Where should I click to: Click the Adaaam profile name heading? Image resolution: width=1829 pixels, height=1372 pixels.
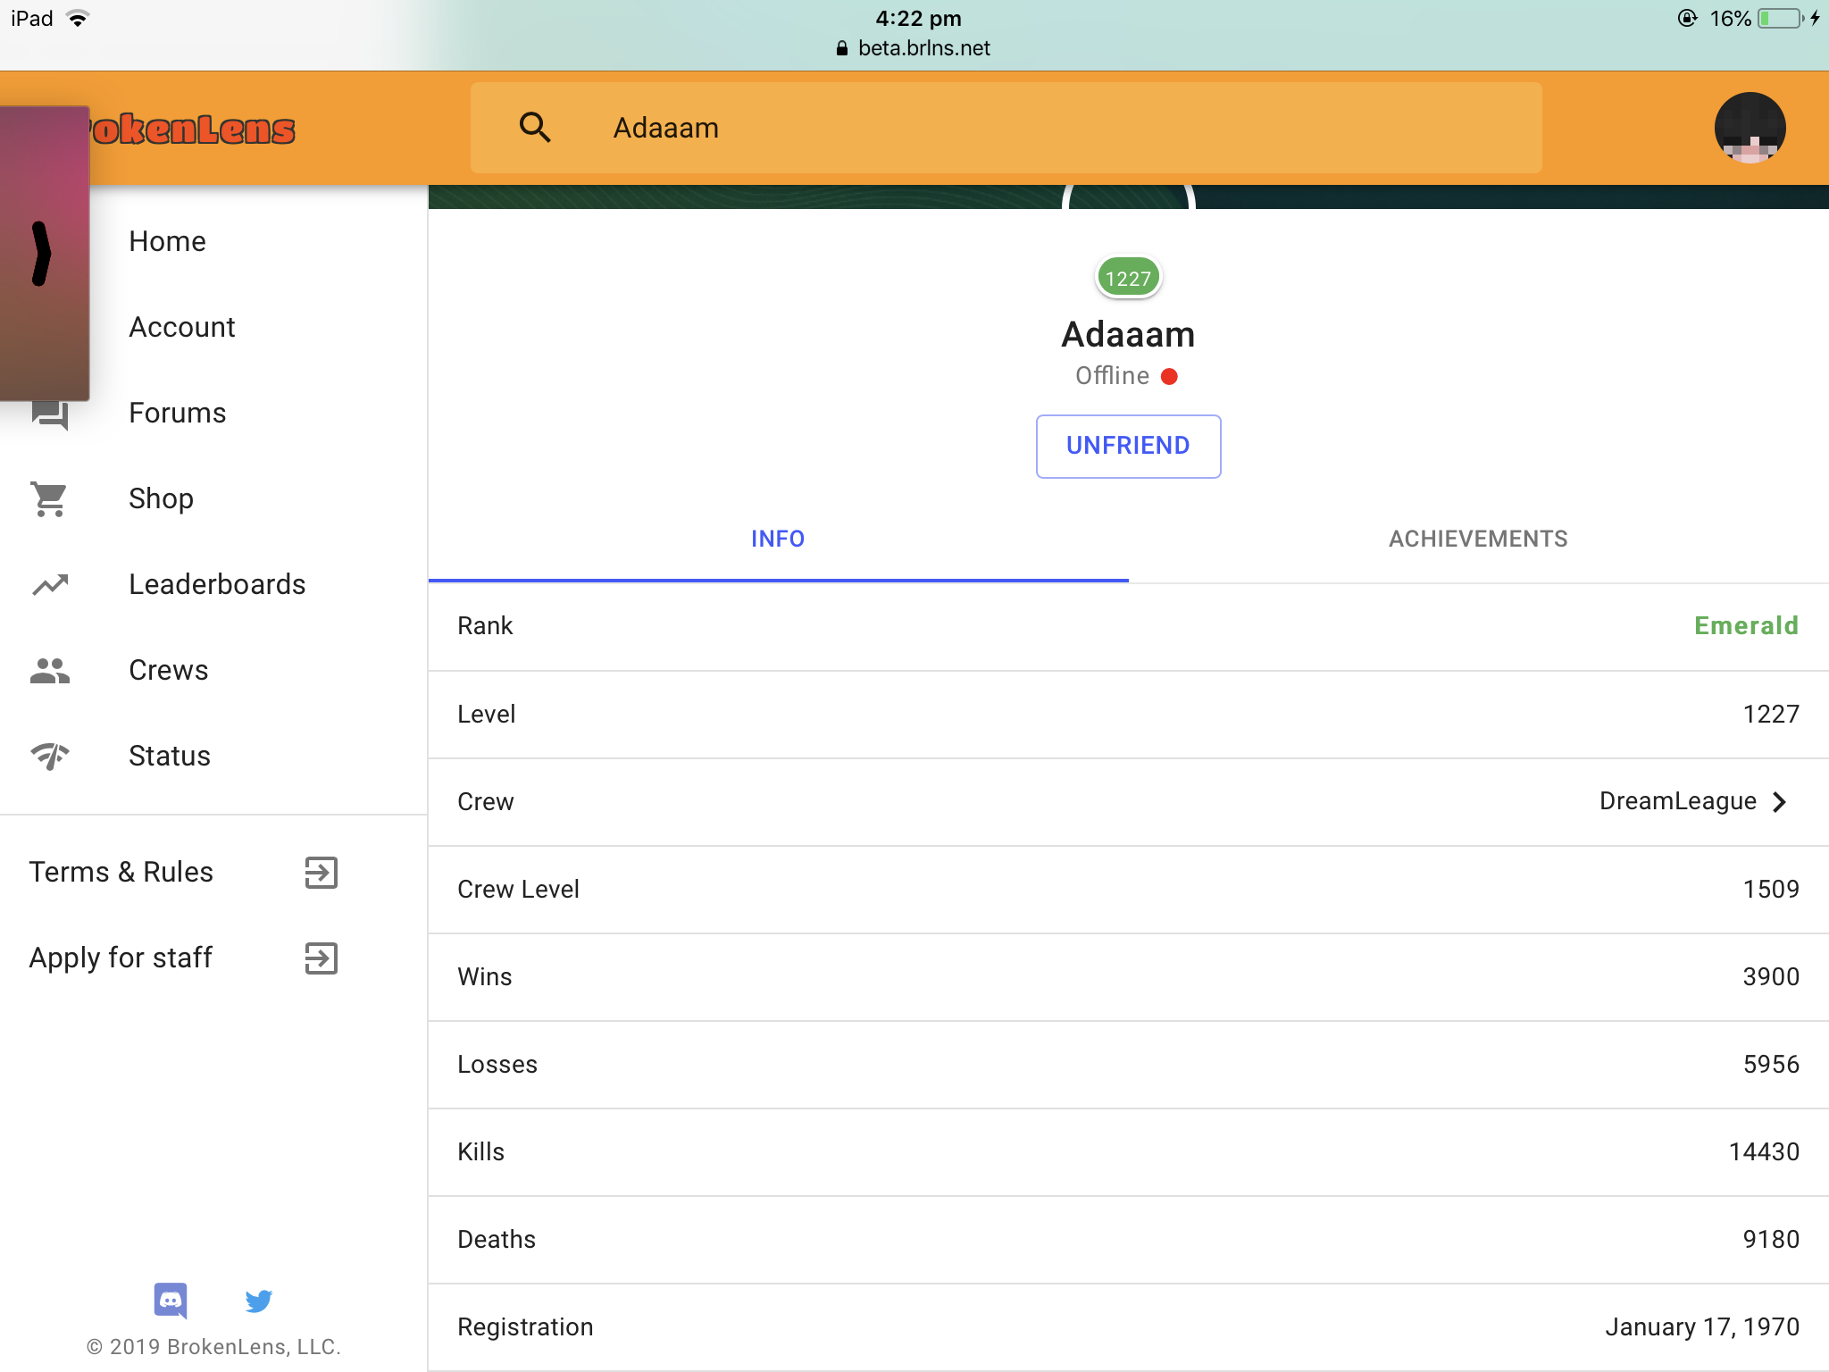1128,335
